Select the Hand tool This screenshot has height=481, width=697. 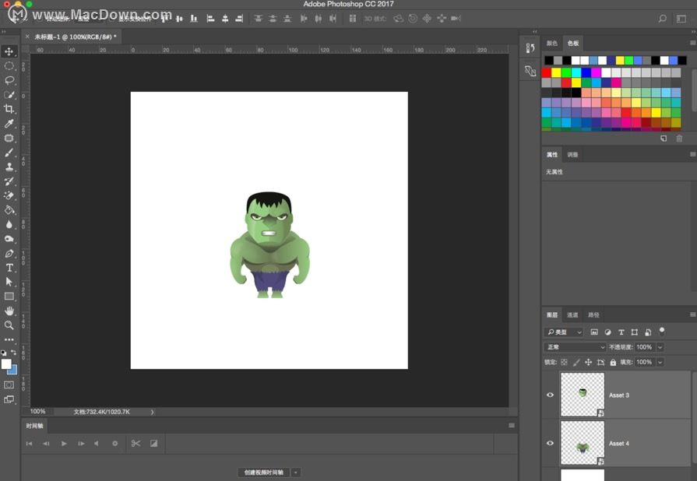click(9, 311)
